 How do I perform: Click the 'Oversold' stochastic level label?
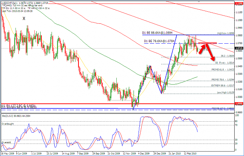(6, 142)
